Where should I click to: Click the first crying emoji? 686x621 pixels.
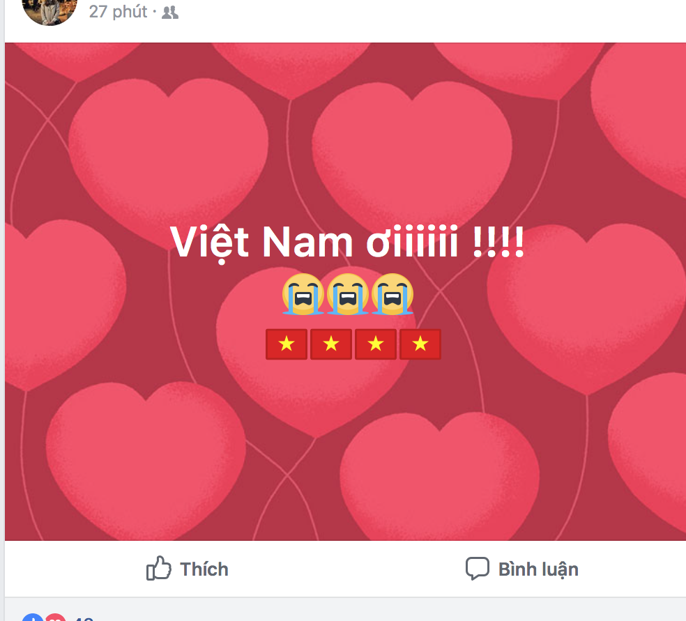tap(303, 294)
